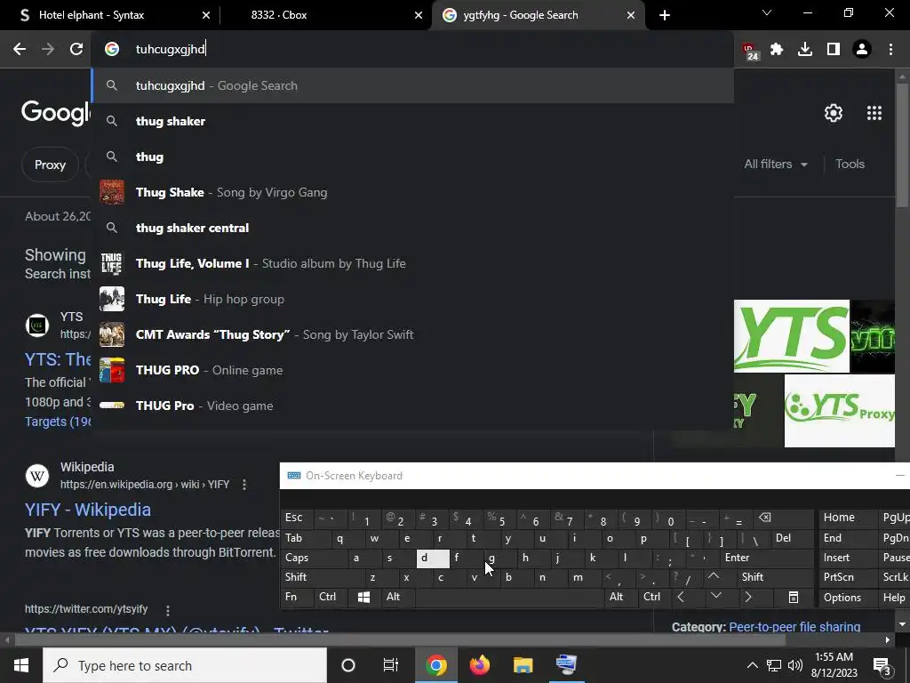Open the Windows Start menu
This screenshot has height=683, width=910.
point(21,665)
